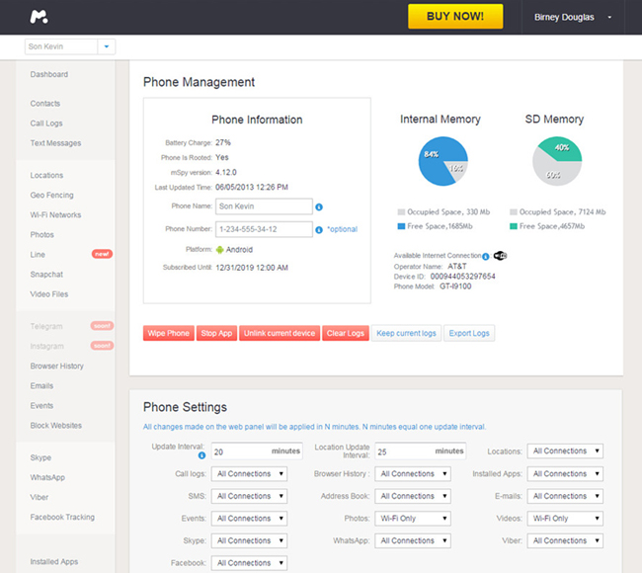Open Browser History in the sidebar
The image size is (642, 573).
pos(57,367)
